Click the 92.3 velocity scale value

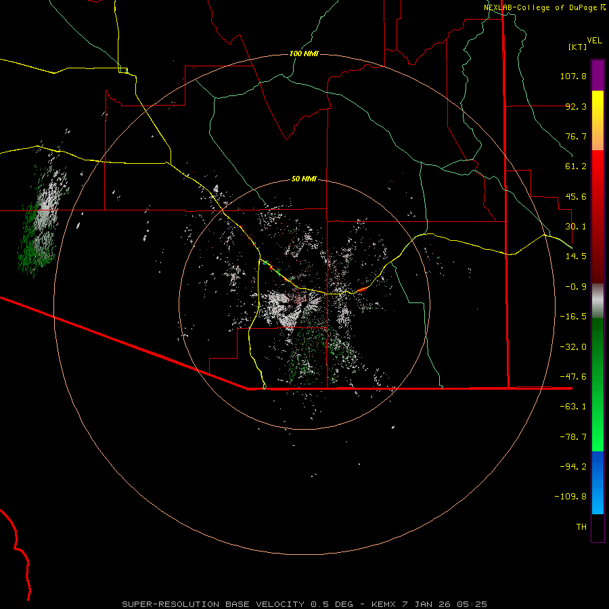576,106
